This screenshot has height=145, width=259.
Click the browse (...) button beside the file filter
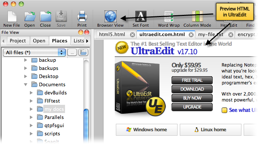click(x=72, y=52)
